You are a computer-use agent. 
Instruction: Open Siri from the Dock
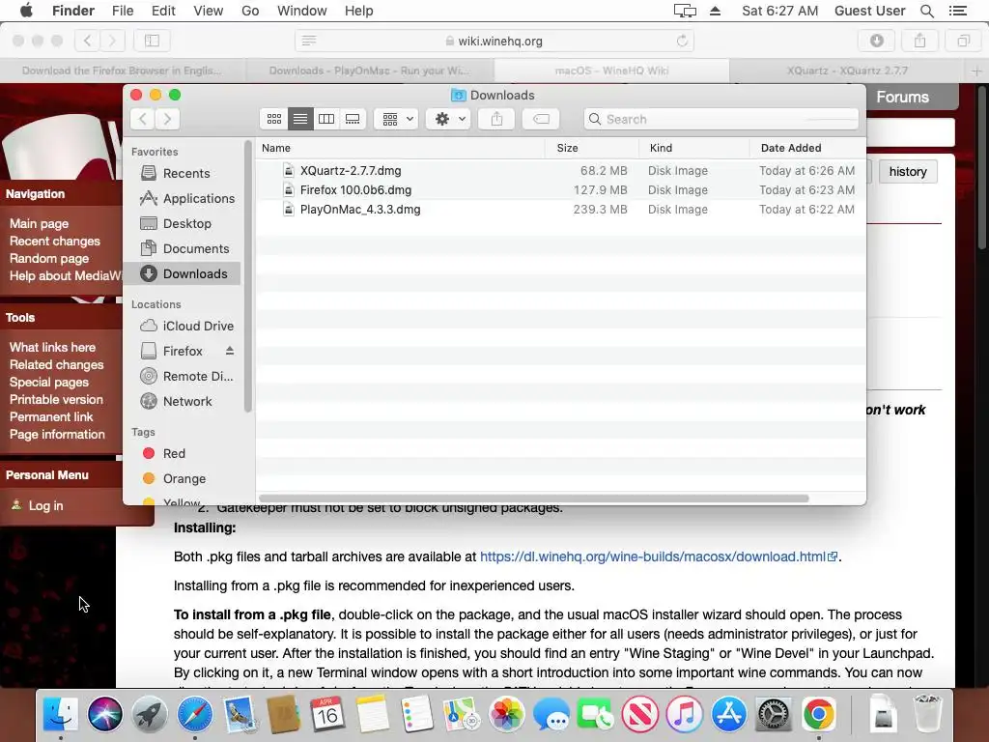(x=104, y=714)
